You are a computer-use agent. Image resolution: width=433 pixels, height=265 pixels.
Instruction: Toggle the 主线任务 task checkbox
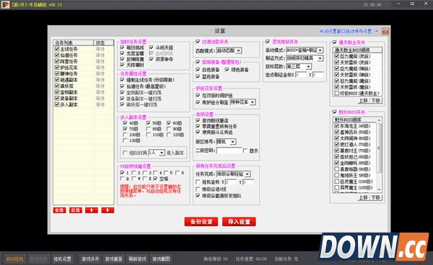[57, 49]
